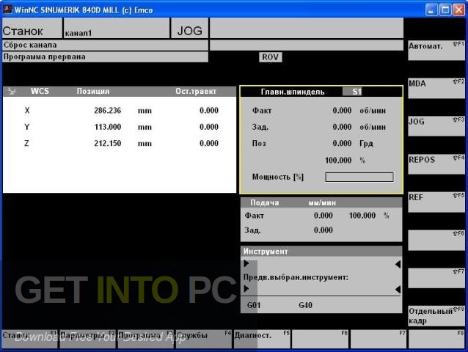This screenshot has height=352, width=468.
Task: Open the Станок bottom menu softkey
Action: point(29,339)
